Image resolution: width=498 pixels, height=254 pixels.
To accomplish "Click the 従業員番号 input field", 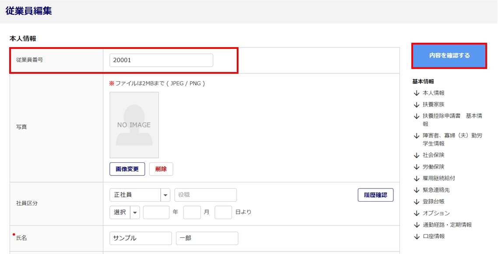I will (161, 60).
